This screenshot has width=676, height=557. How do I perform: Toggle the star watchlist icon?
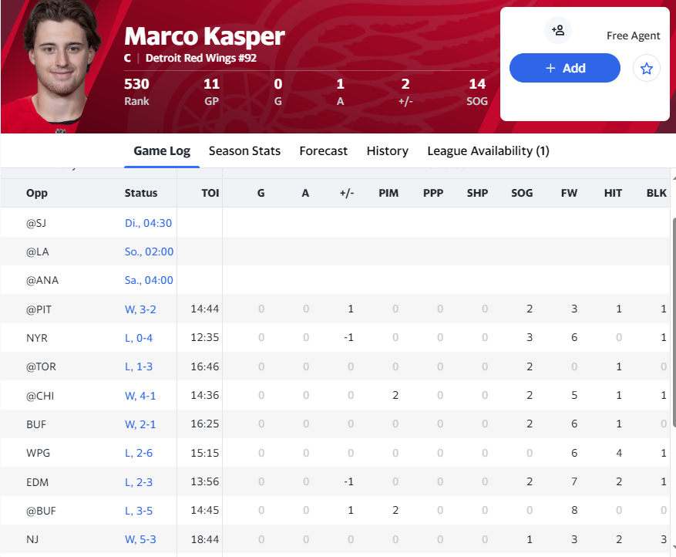[646, 69]
